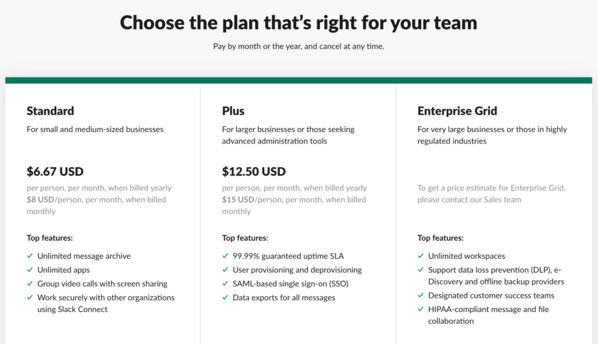The image size is (598, 344).
Task: Click checkmark beside HIPAA-compliant message feature
Action: 420,309
